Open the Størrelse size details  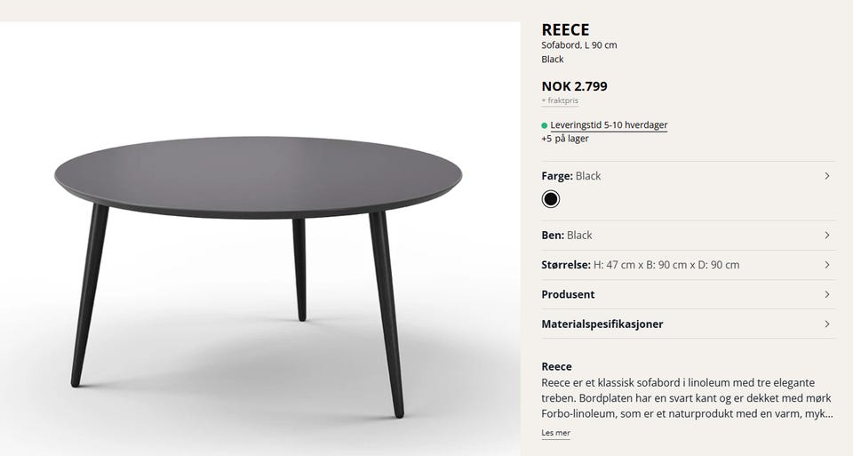tap(640, 265)
